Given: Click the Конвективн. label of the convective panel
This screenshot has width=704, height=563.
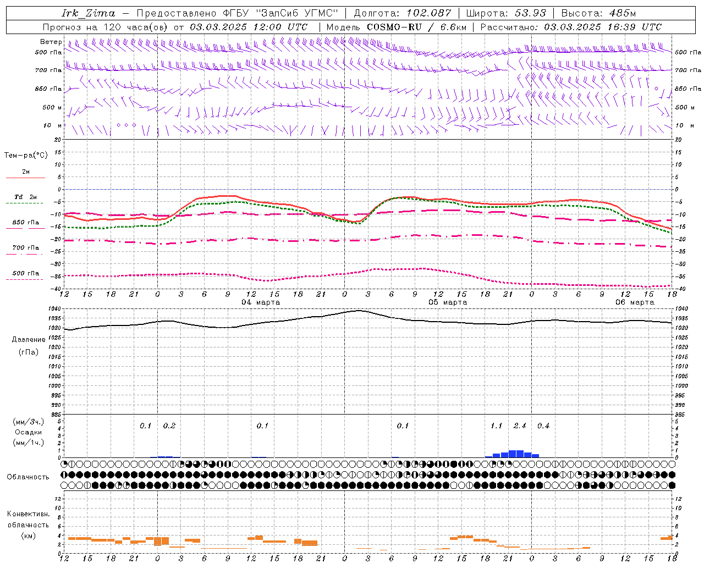Looking at the screenshot, I should click(28, 514).
